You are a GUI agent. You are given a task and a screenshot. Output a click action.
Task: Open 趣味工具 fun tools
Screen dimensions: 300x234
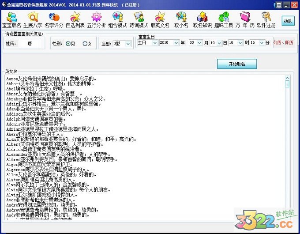pos(224,20)
